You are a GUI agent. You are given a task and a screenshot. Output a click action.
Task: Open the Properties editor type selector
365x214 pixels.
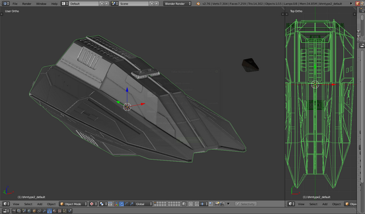click(6, 211)
